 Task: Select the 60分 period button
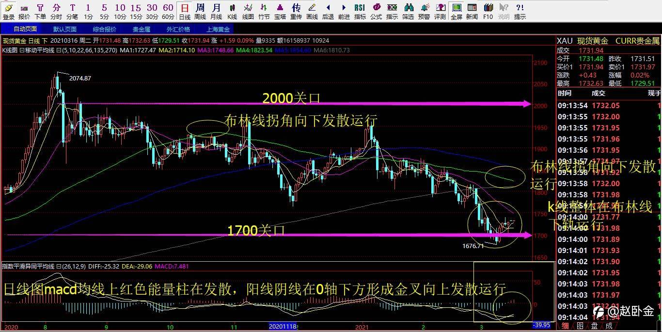pos(168,11)
